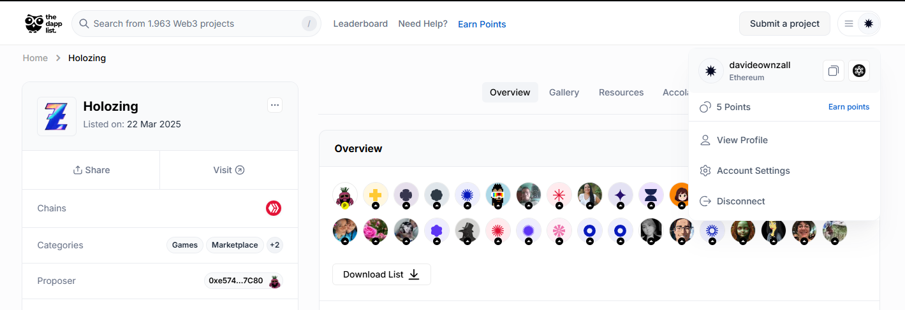Select the green-faced doll avatar

743,230
